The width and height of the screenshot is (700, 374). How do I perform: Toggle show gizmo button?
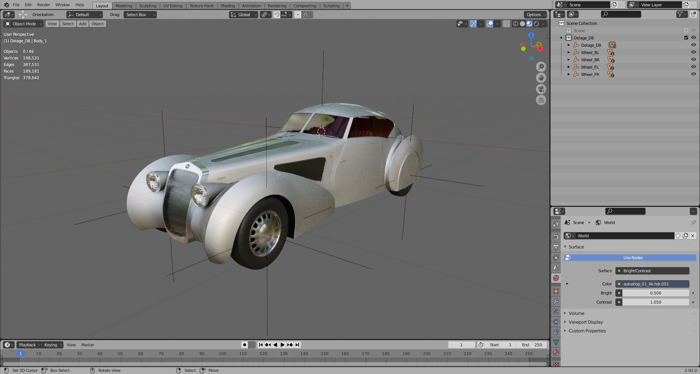click(473, 24)
